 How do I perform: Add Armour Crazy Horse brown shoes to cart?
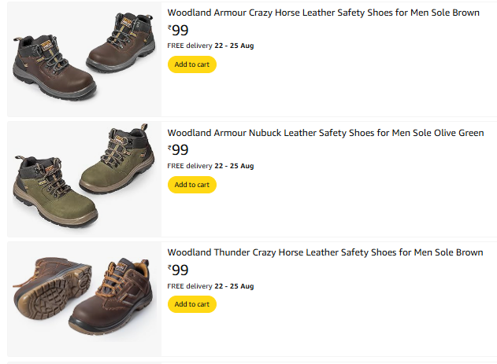(x=191, y=64)
